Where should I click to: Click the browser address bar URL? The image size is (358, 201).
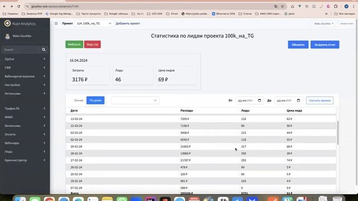(55, 6)
